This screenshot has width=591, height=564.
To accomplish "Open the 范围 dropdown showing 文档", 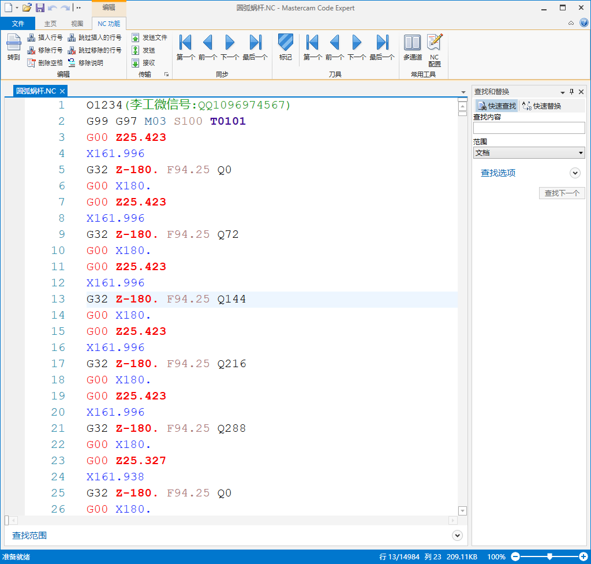I will click(x=529, y=153).
